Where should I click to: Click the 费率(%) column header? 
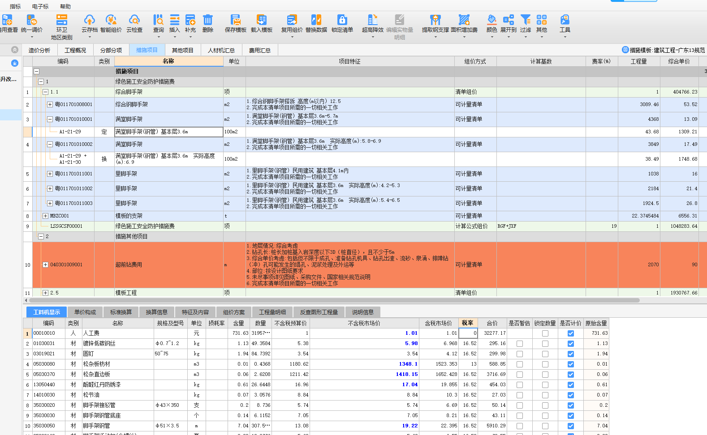[x=601, y=61]
